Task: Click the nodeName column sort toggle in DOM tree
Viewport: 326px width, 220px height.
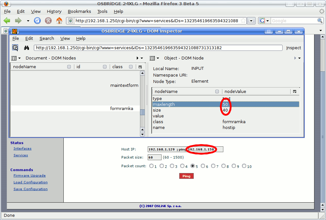Action: [69, 67]
